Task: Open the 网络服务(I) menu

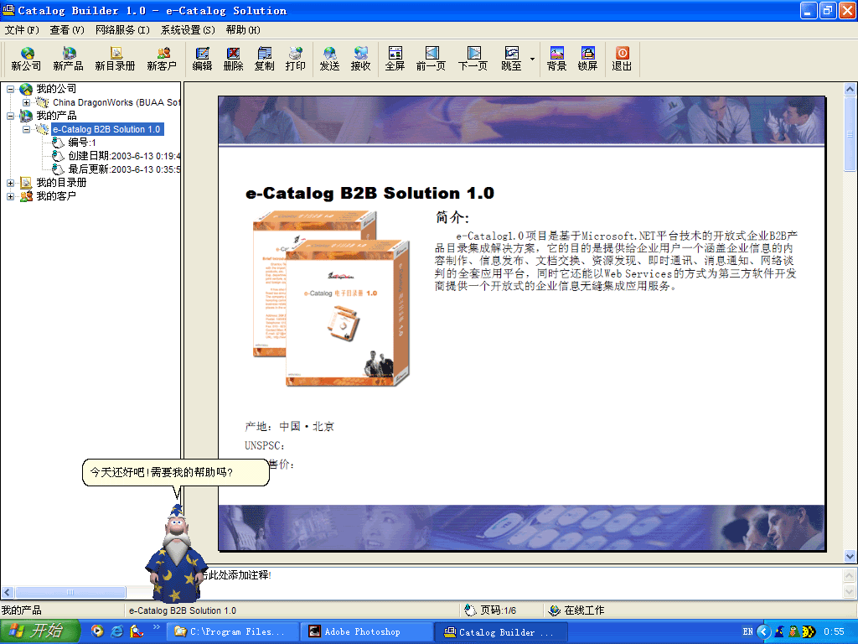Action: click(x=122, y=29)
